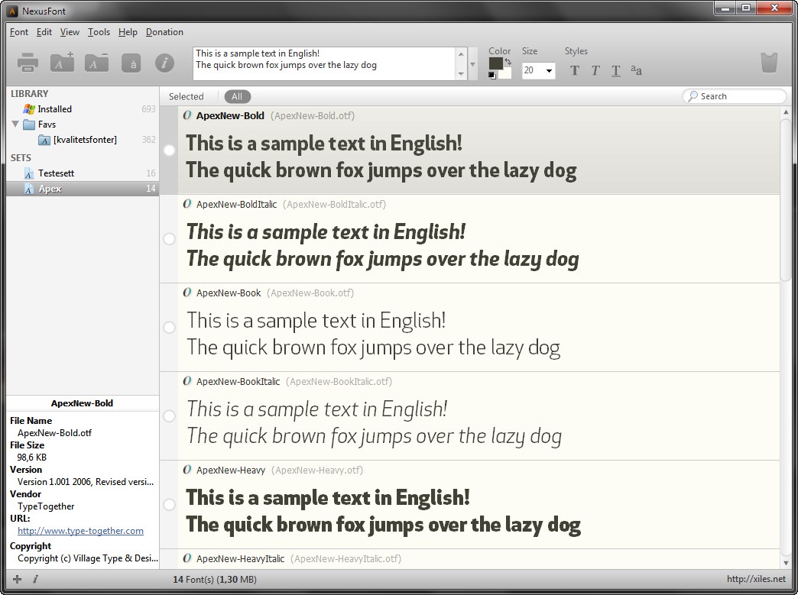
Task: Toggle the anti-aliasing style icon
Action: [x=636, y=70]
